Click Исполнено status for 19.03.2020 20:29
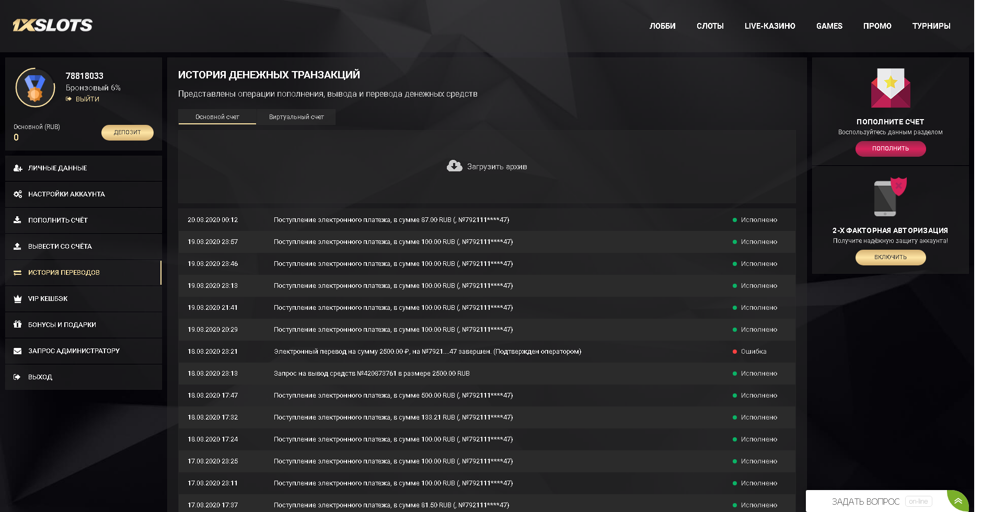 (759, 330)
